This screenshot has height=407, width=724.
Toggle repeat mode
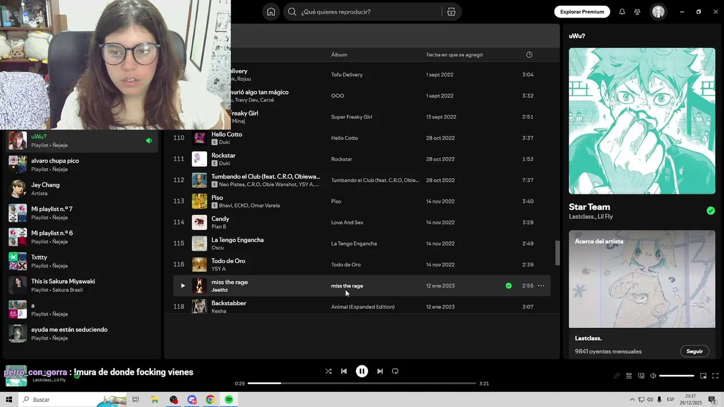click(395, 371)
